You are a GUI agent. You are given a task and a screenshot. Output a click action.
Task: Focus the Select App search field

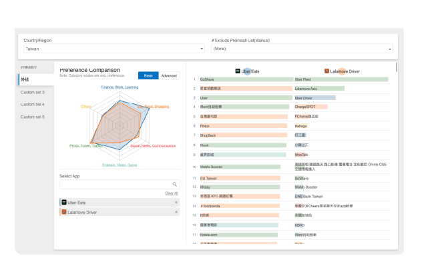point(120,184)
